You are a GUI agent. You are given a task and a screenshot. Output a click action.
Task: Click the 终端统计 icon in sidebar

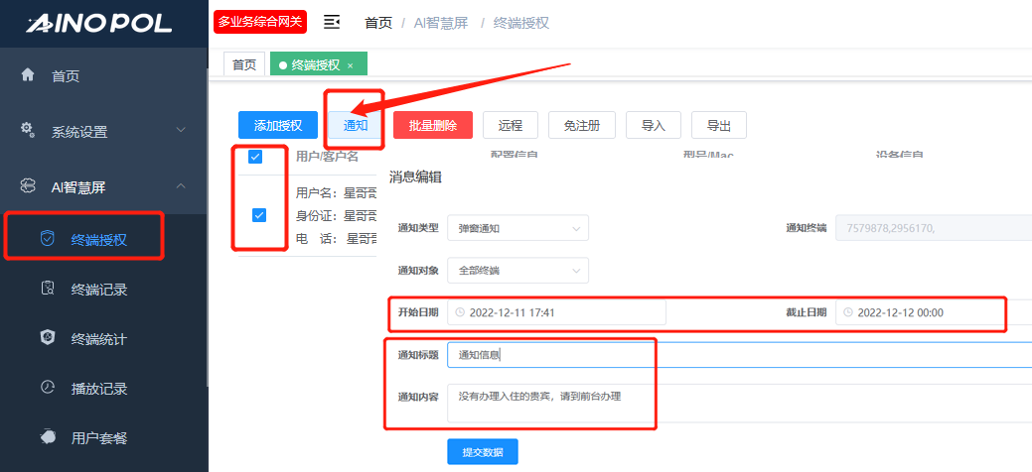(x=47, y=338)
